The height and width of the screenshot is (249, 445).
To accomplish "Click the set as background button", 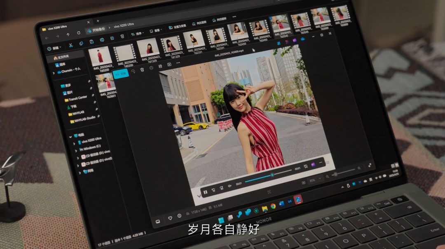I will pyautogui.click(x=177, y=27).
